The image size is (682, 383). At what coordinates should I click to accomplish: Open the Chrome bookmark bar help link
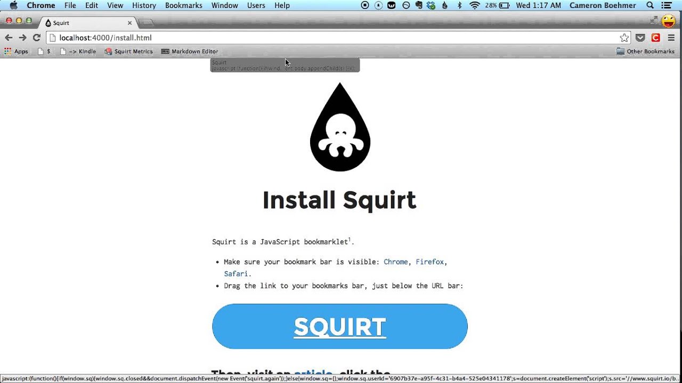click(396, 262)
